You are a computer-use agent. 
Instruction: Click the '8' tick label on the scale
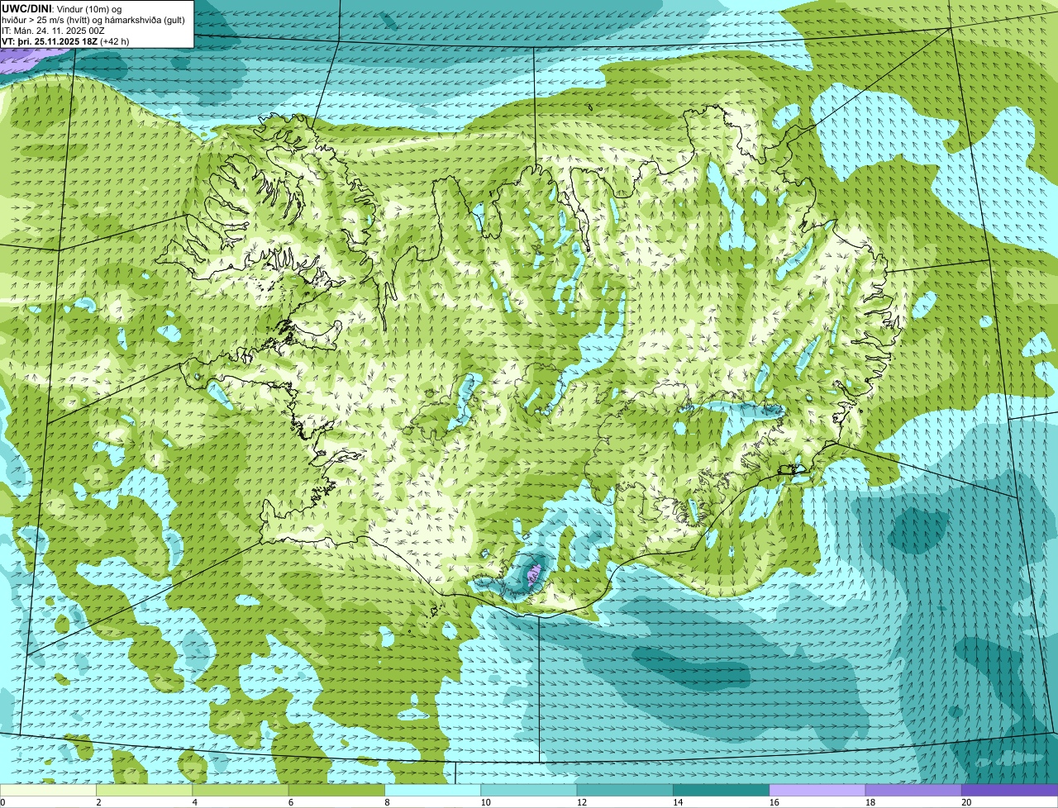click(387, 802)
